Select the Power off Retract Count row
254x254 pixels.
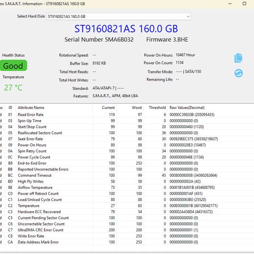pyautogui.click(x=127, y=194)
